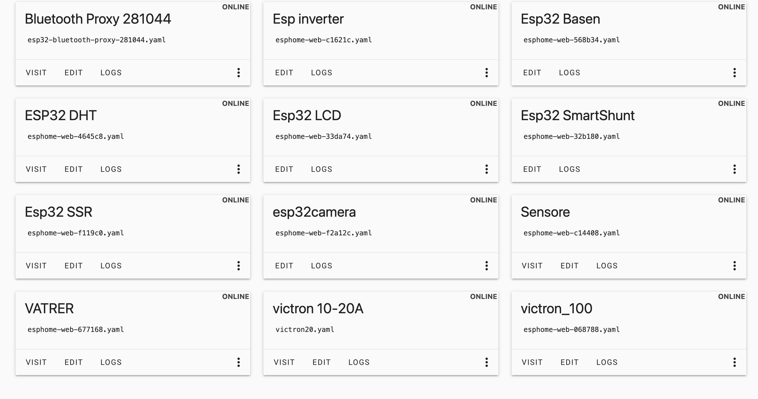Open more options for Esp32 SmartShunt

(734, 169)
